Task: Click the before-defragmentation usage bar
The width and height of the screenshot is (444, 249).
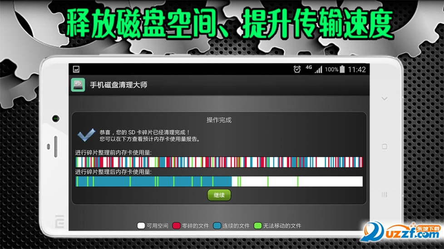Action: (219, 162)
